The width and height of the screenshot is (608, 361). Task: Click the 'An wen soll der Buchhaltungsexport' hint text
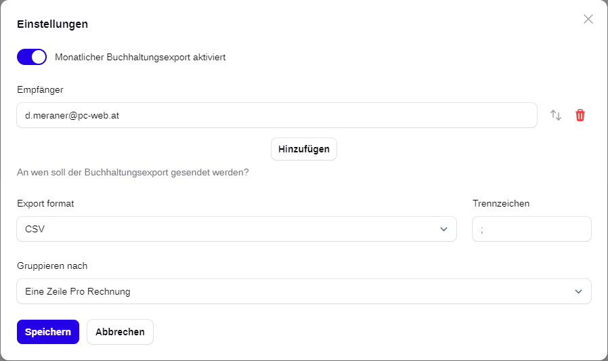point(133,173)
